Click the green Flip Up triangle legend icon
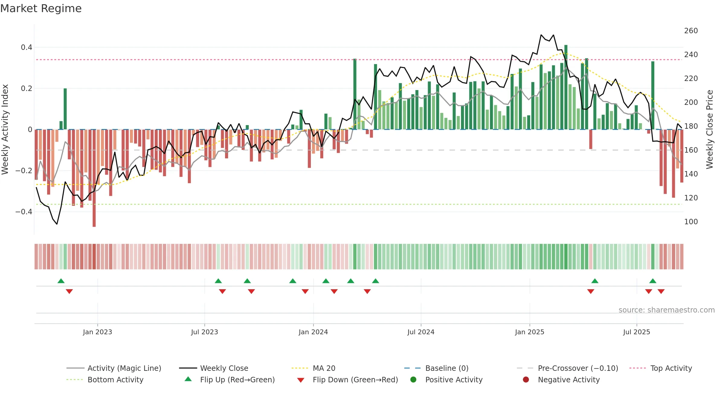 point(188,379)
